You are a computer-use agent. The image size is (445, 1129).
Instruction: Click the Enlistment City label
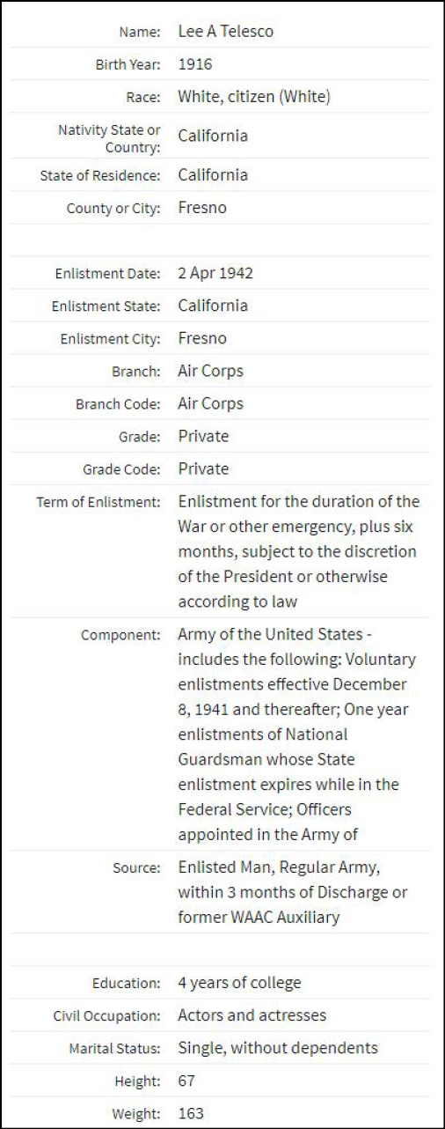click(111, 339)
